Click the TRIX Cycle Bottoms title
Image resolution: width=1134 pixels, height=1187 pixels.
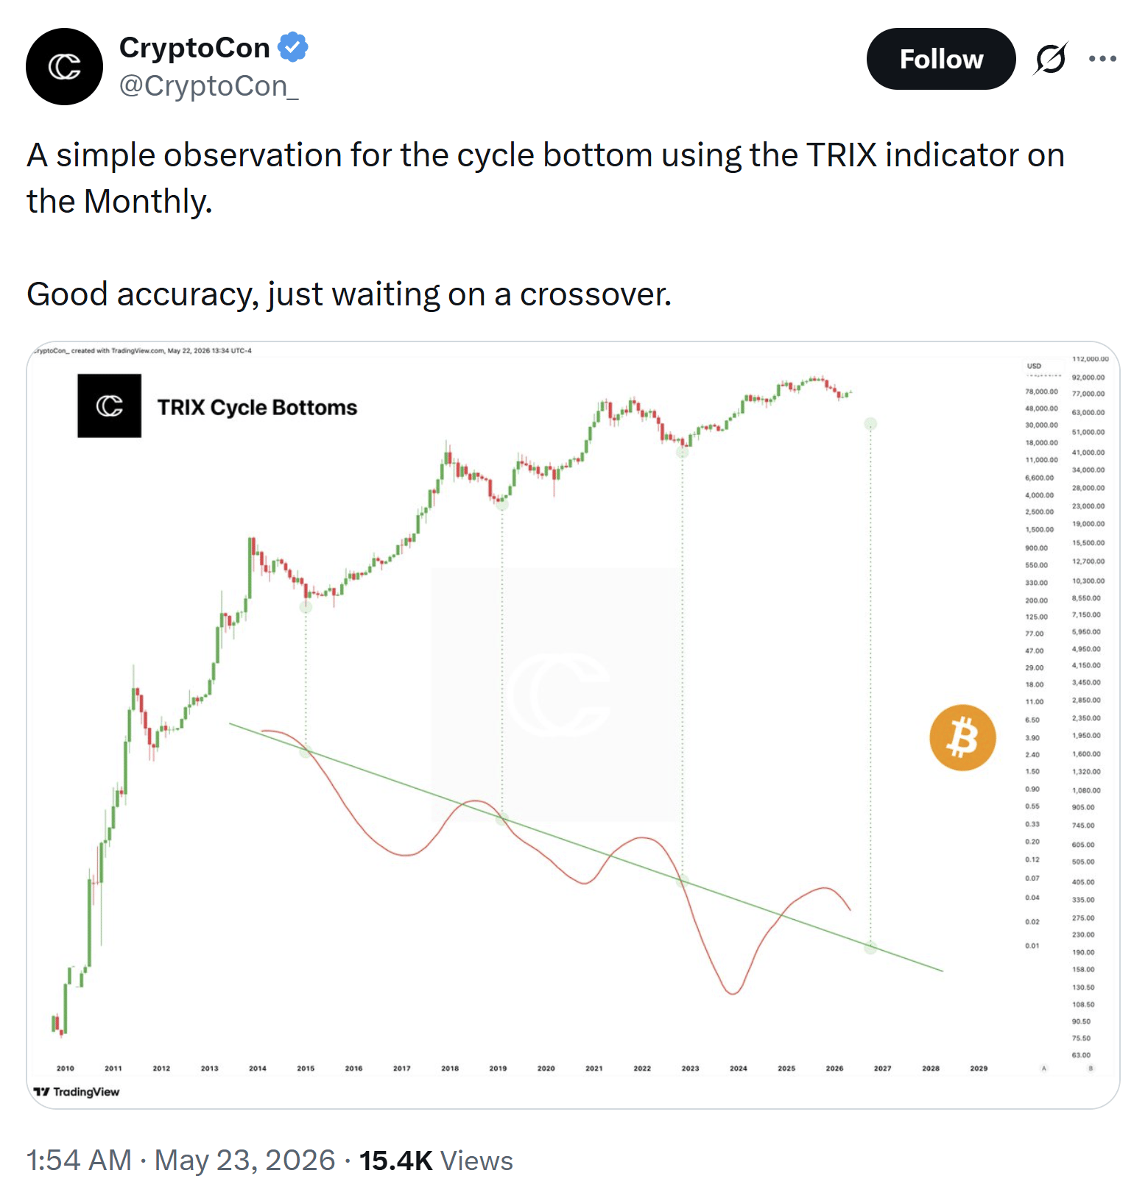257,408
